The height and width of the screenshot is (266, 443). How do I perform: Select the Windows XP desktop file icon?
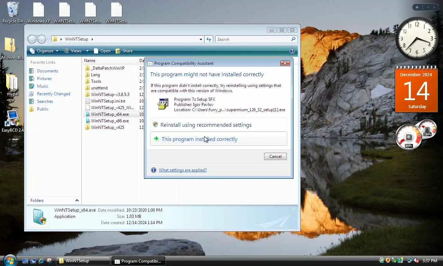[x=38, y=12]
